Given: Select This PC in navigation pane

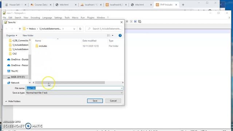Looking at the screenshot, I should tap(13, 71).
